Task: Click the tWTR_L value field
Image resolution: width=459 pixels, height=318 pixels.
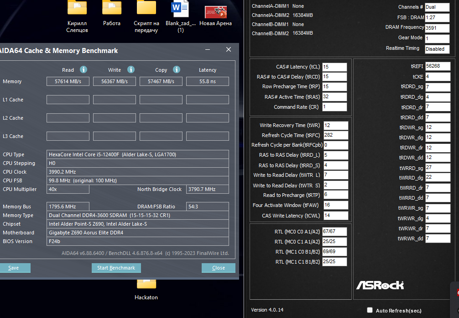Action: click(x=336, y=175)
